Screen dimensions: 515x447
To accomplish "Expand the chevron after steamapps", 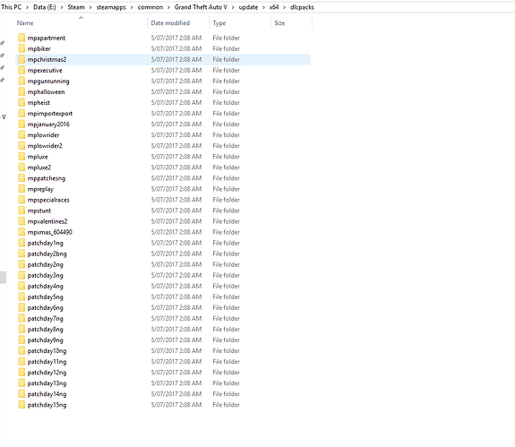I will 132,7.
